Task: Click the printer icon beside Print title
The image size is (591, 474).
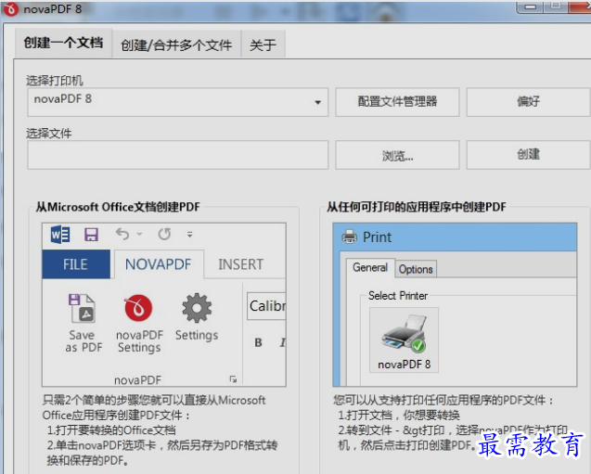Action: (350, 237)
